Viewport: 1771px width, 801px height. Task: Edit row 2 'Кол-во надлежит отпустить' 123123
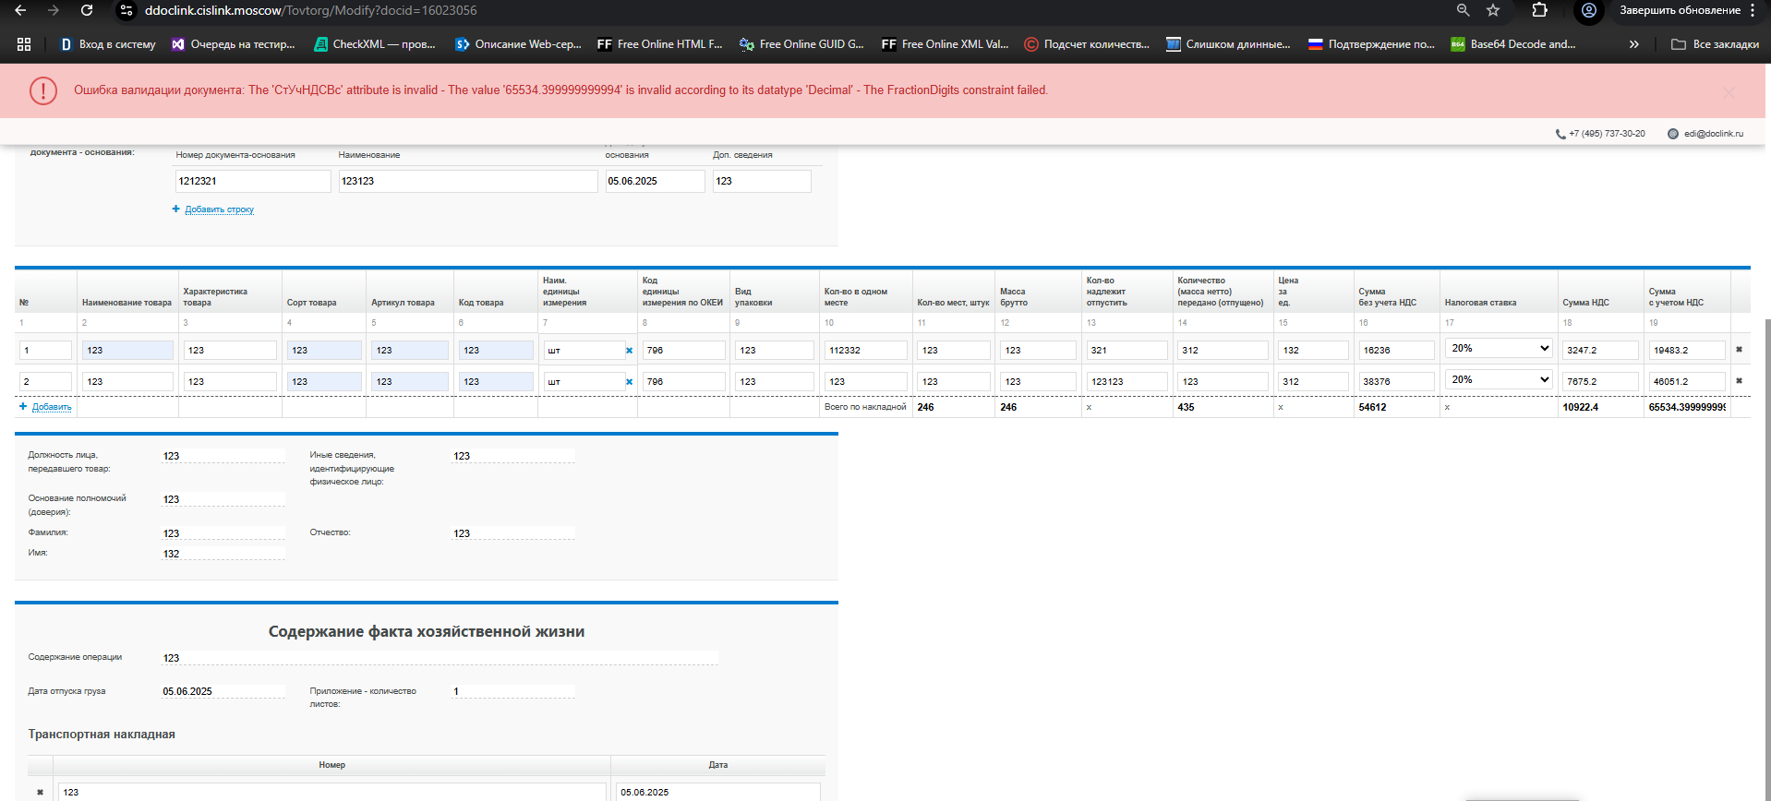click(1127, 382)
